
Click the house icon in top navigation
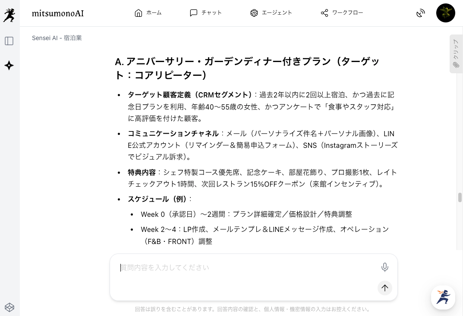(139, 13)
